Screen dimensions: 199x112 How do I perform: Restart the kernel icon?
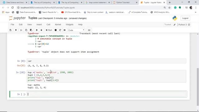click(x=60, y=30)
